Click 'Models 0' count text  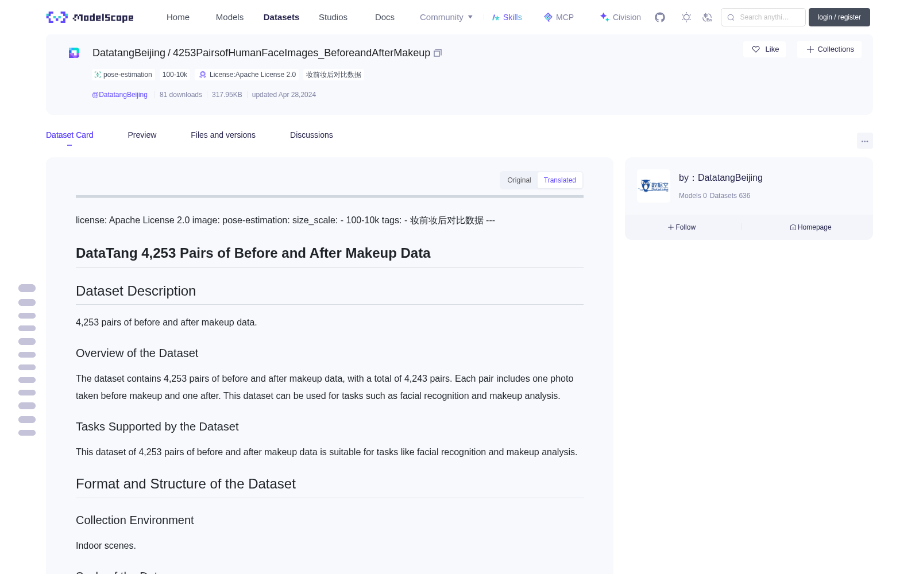pos(693,196)
